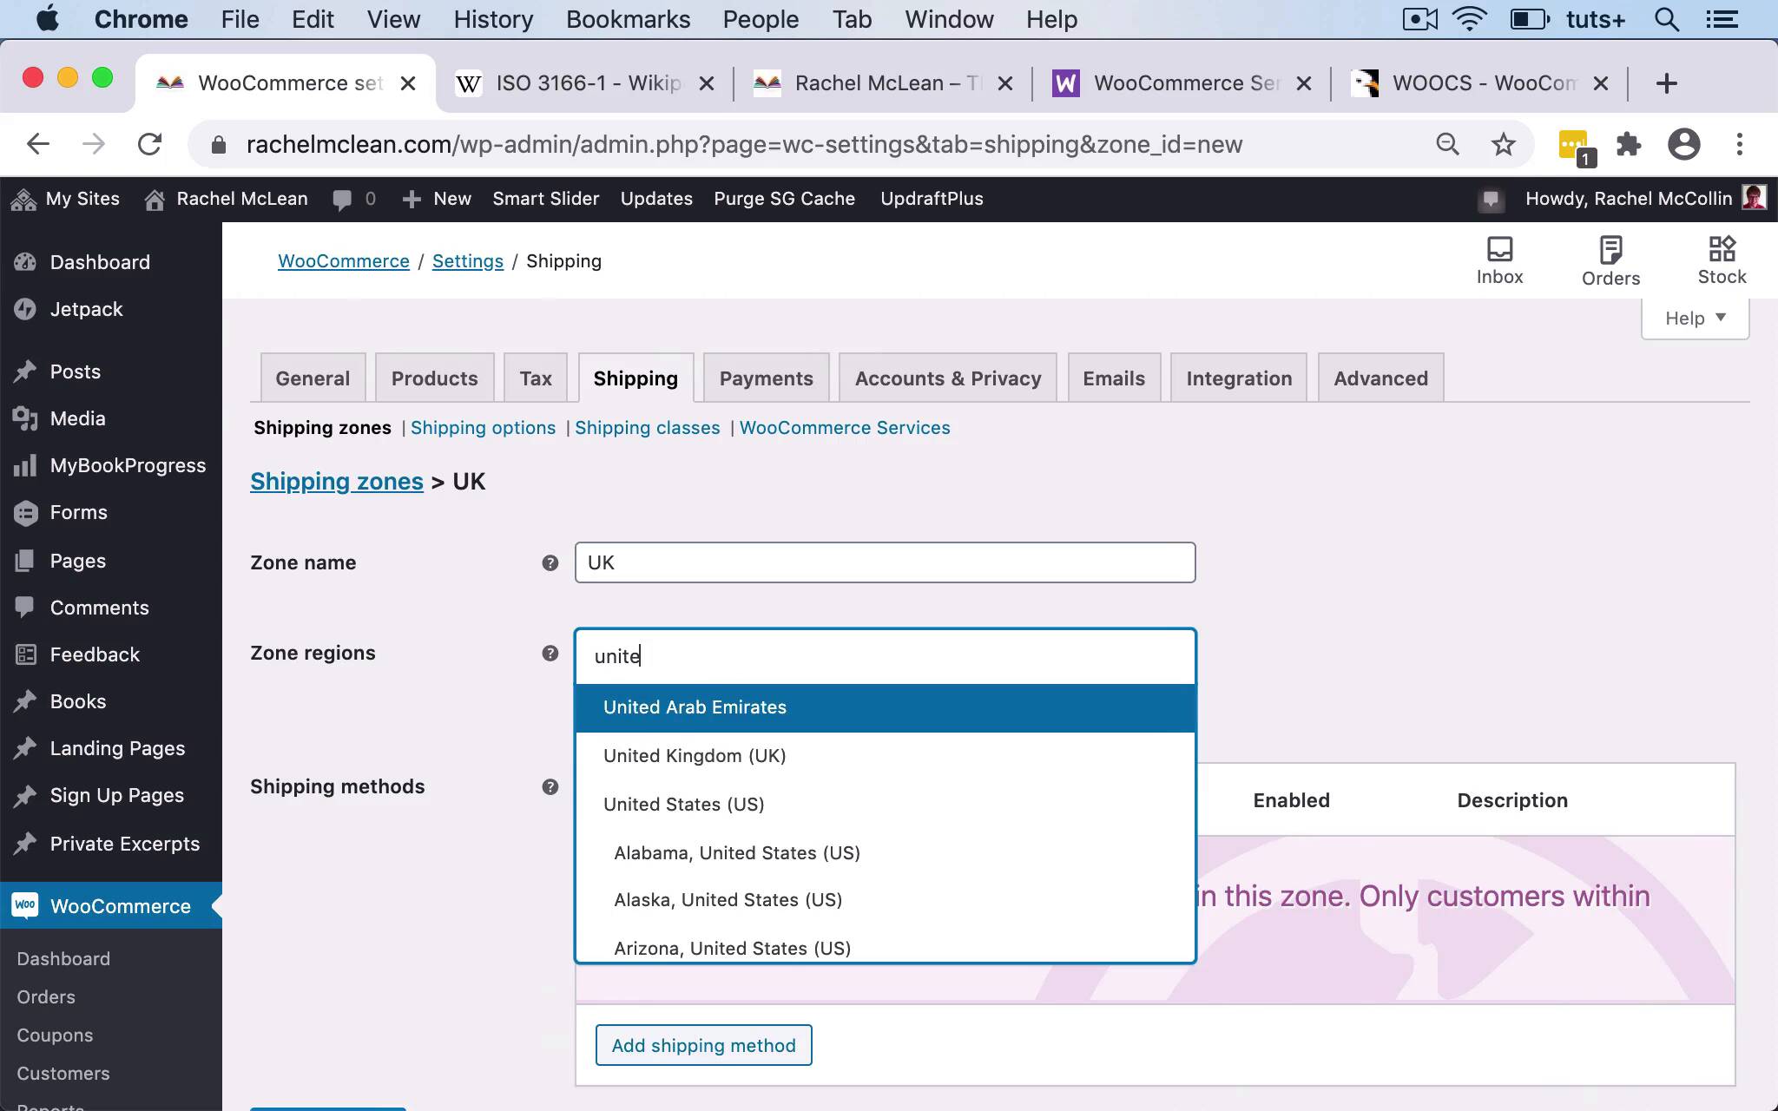
Task: Click the Help dropdown button
Action: [1696, 318]
